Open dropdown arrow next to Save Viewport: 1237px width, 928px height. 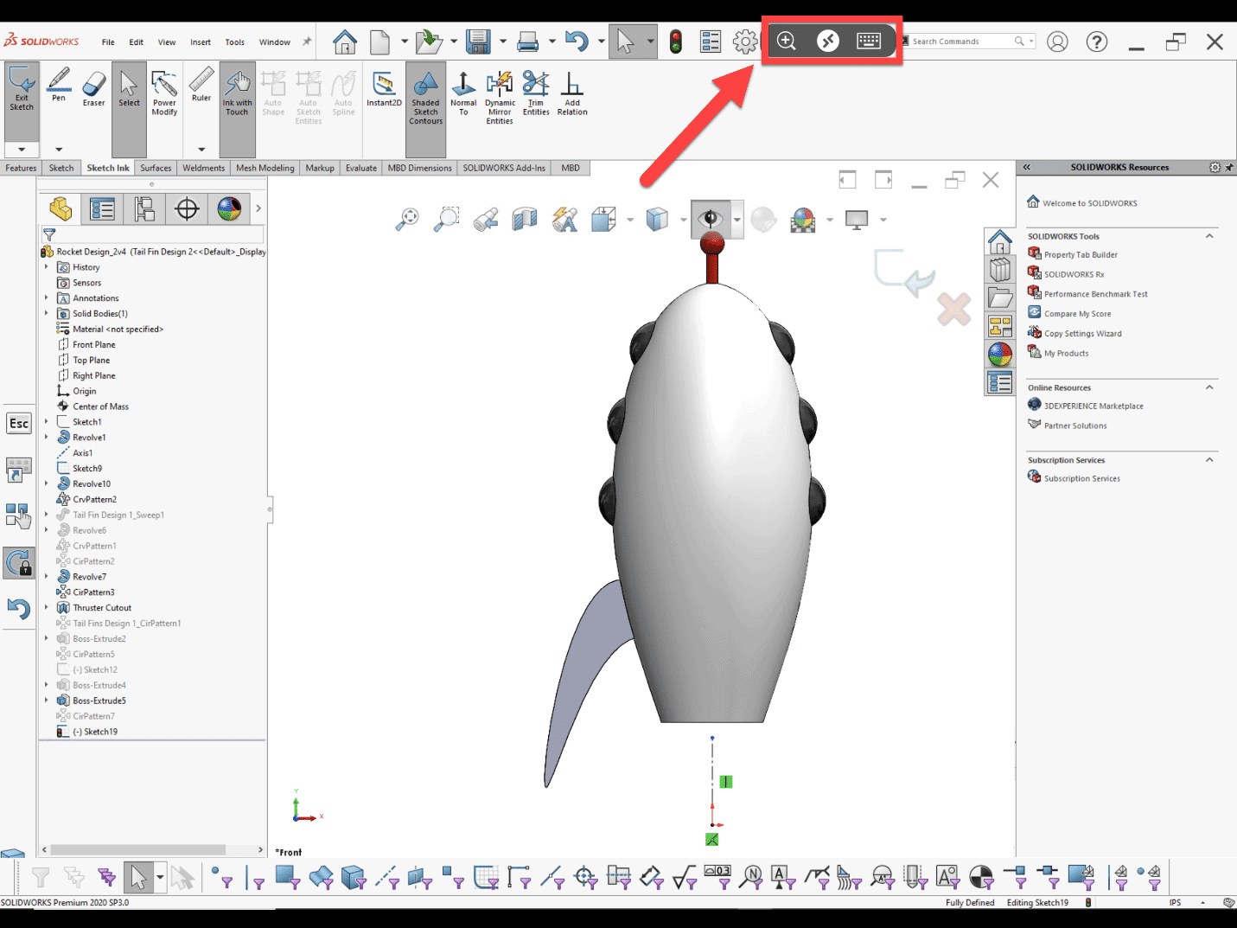click(503, 42)
